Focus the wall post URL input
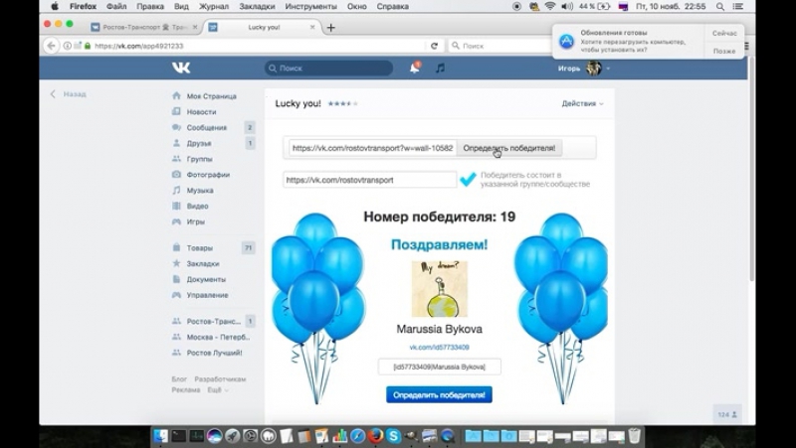Image resolution: width=796 pixels, height=448 pixels. point(373,148)
